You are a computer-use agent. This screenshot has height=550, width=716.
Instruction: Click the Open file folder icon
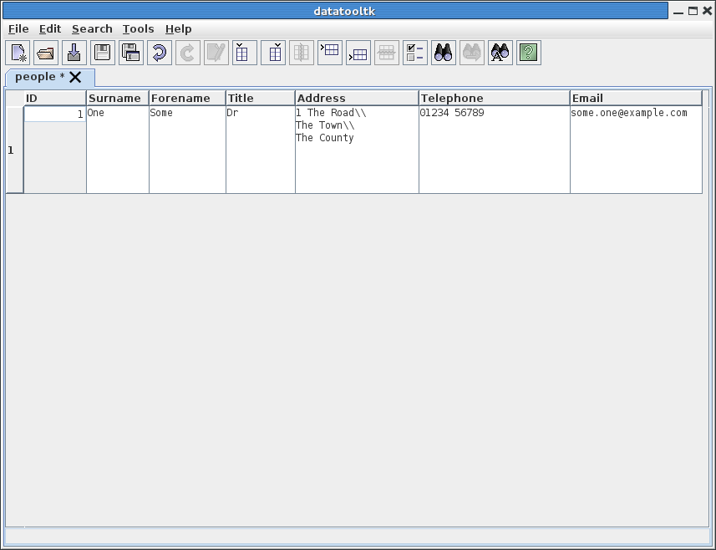(x=47, y=53)
